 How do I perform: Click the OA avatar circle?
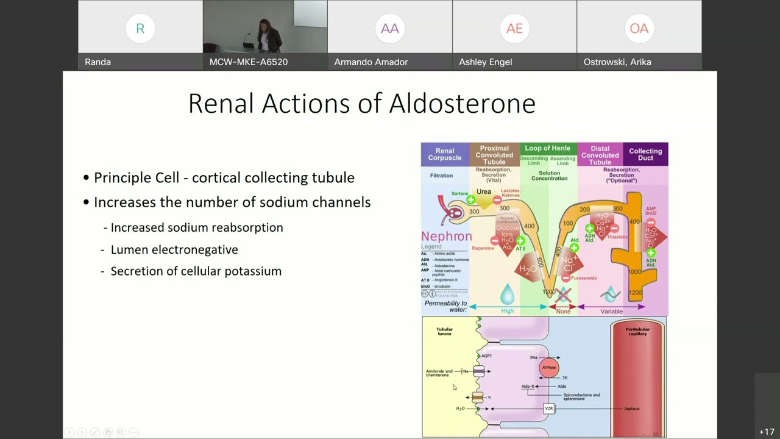639,28
